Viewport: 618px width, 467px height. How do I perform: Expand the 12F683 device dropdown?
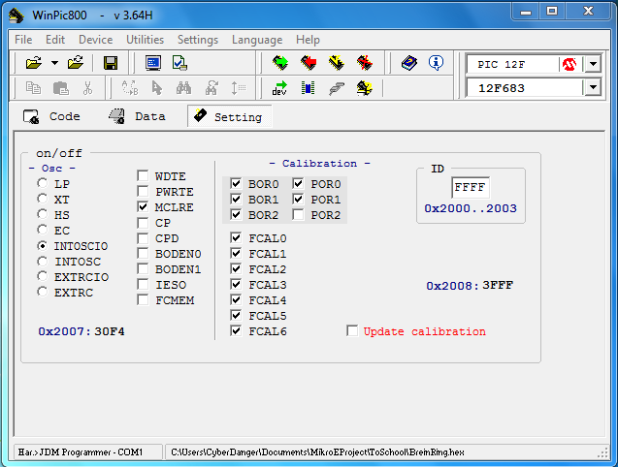[593, 87]
